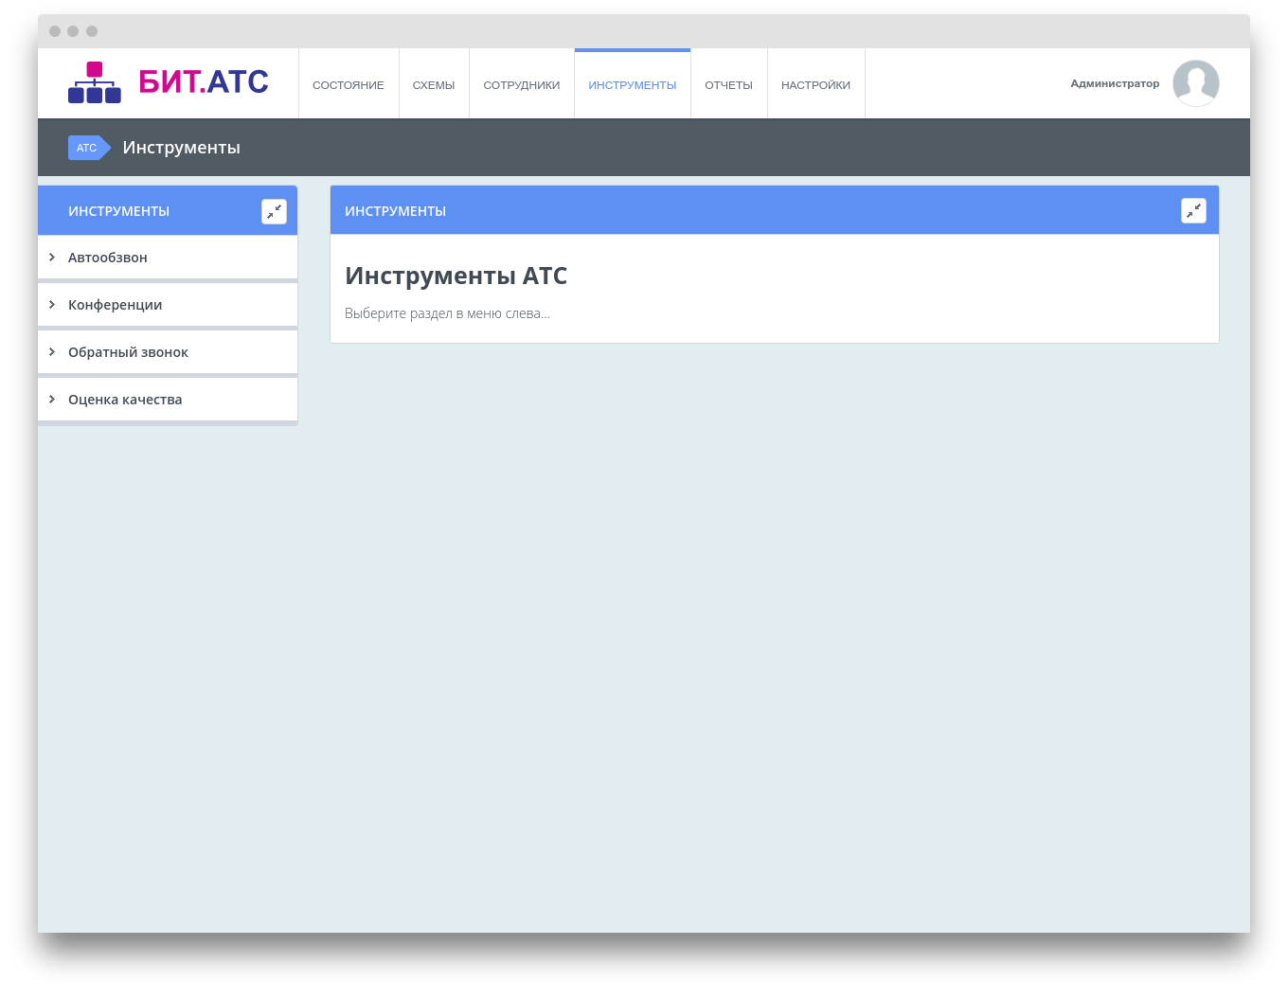Viewport: 1288px width, 999px height.
Task: Select the Автообзвон menu label
Action: coord(108,258)
